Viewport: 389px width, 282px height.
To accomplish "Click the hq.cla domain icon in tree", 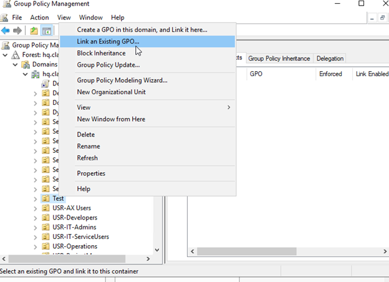I will (36, 74).
